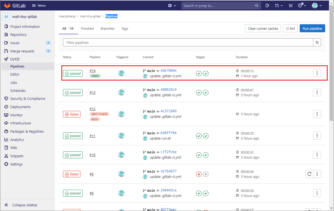
Task: Open the GitLab logo home link
Action: pos(15,6)
